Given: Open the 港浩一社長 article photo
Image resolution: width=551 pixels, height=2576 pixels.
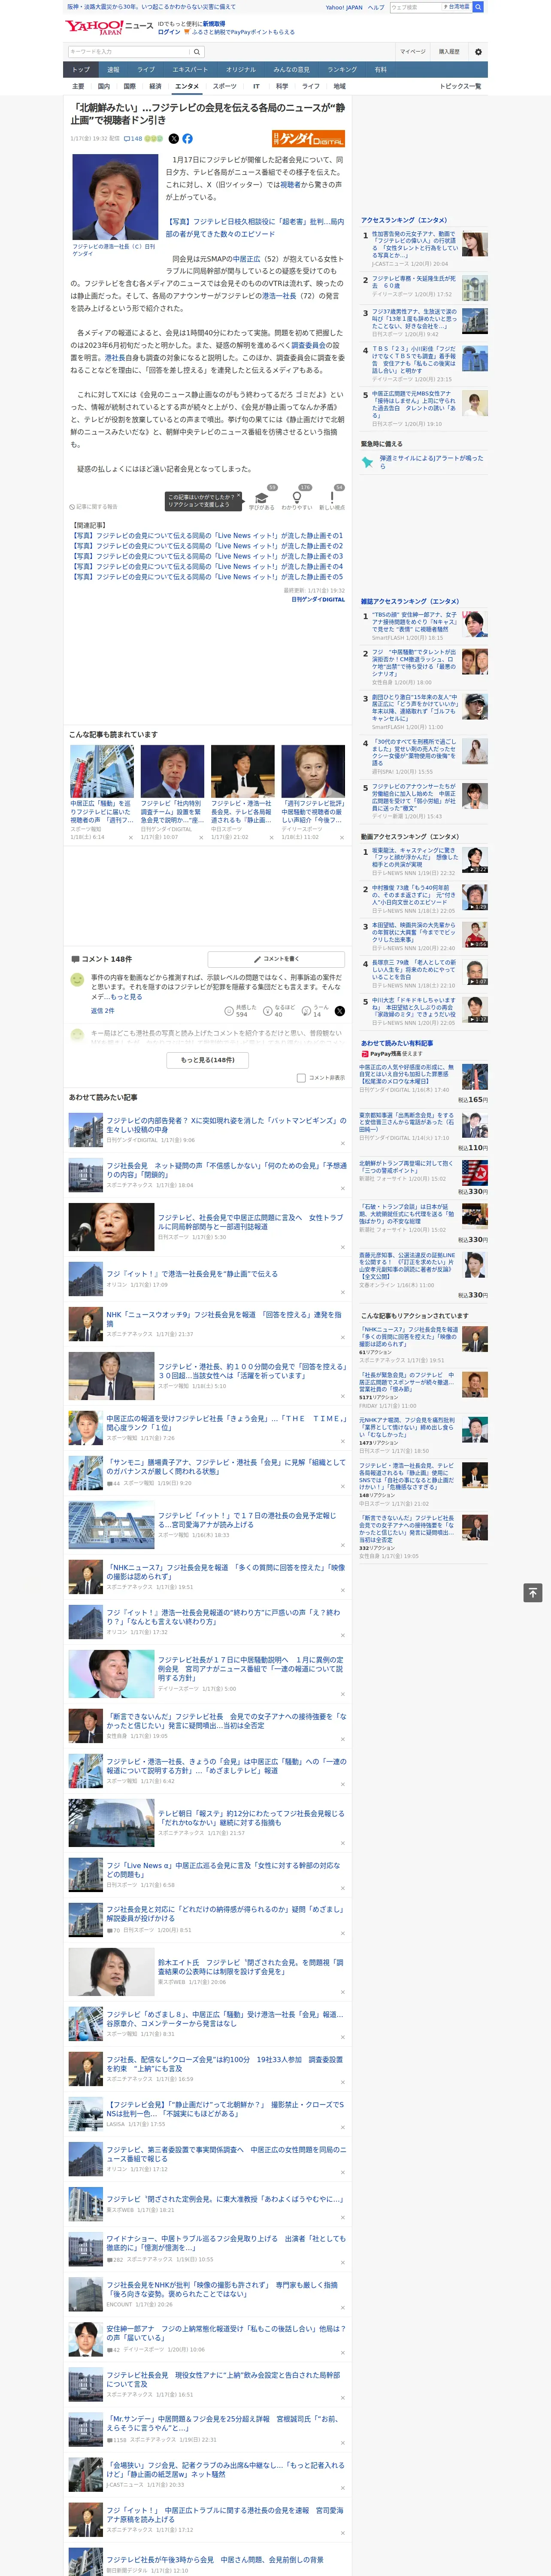Looking at the screenshot, I should click(x=115, y=197).
